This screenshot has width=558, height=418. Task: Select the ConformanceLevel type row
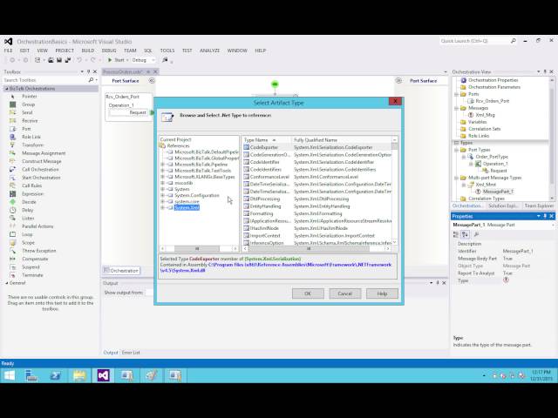(317, 177)
